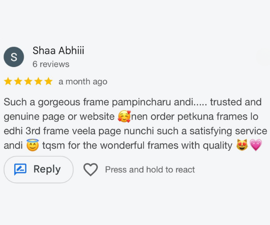This screenshot has height=225, width=270.
Task: Open the Shaa Abhiii reviewer profile name
Action: coord(58,51)
